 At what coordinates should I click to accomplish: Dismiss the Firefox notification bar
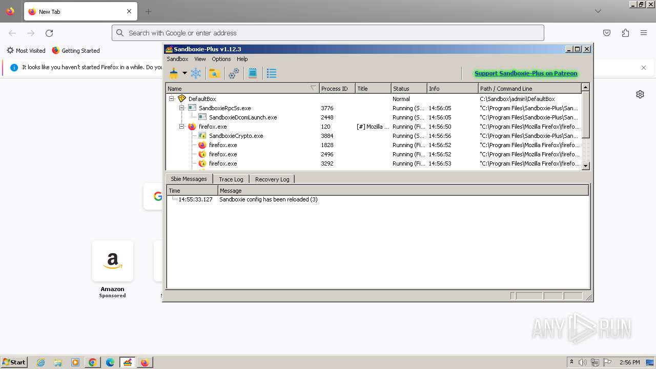tap(644, 68)
